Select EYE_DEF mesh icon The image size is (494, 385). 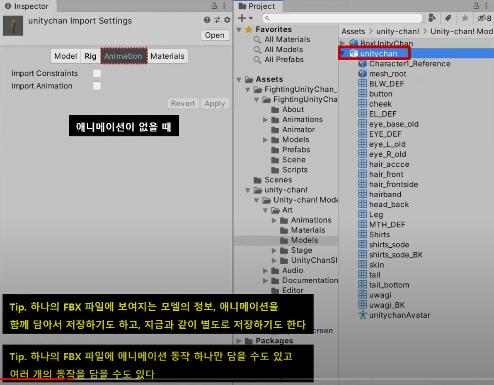click(x=363, y=134)
